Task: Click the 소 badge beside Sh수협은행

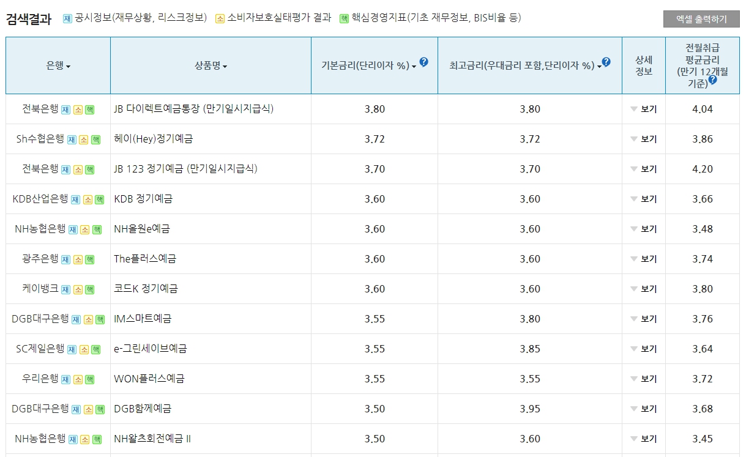Action: tap(84, 139)
